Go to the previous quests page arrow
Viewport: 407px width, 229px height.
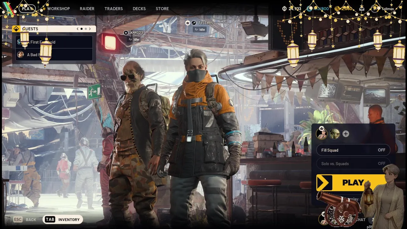tap(78, 29)
